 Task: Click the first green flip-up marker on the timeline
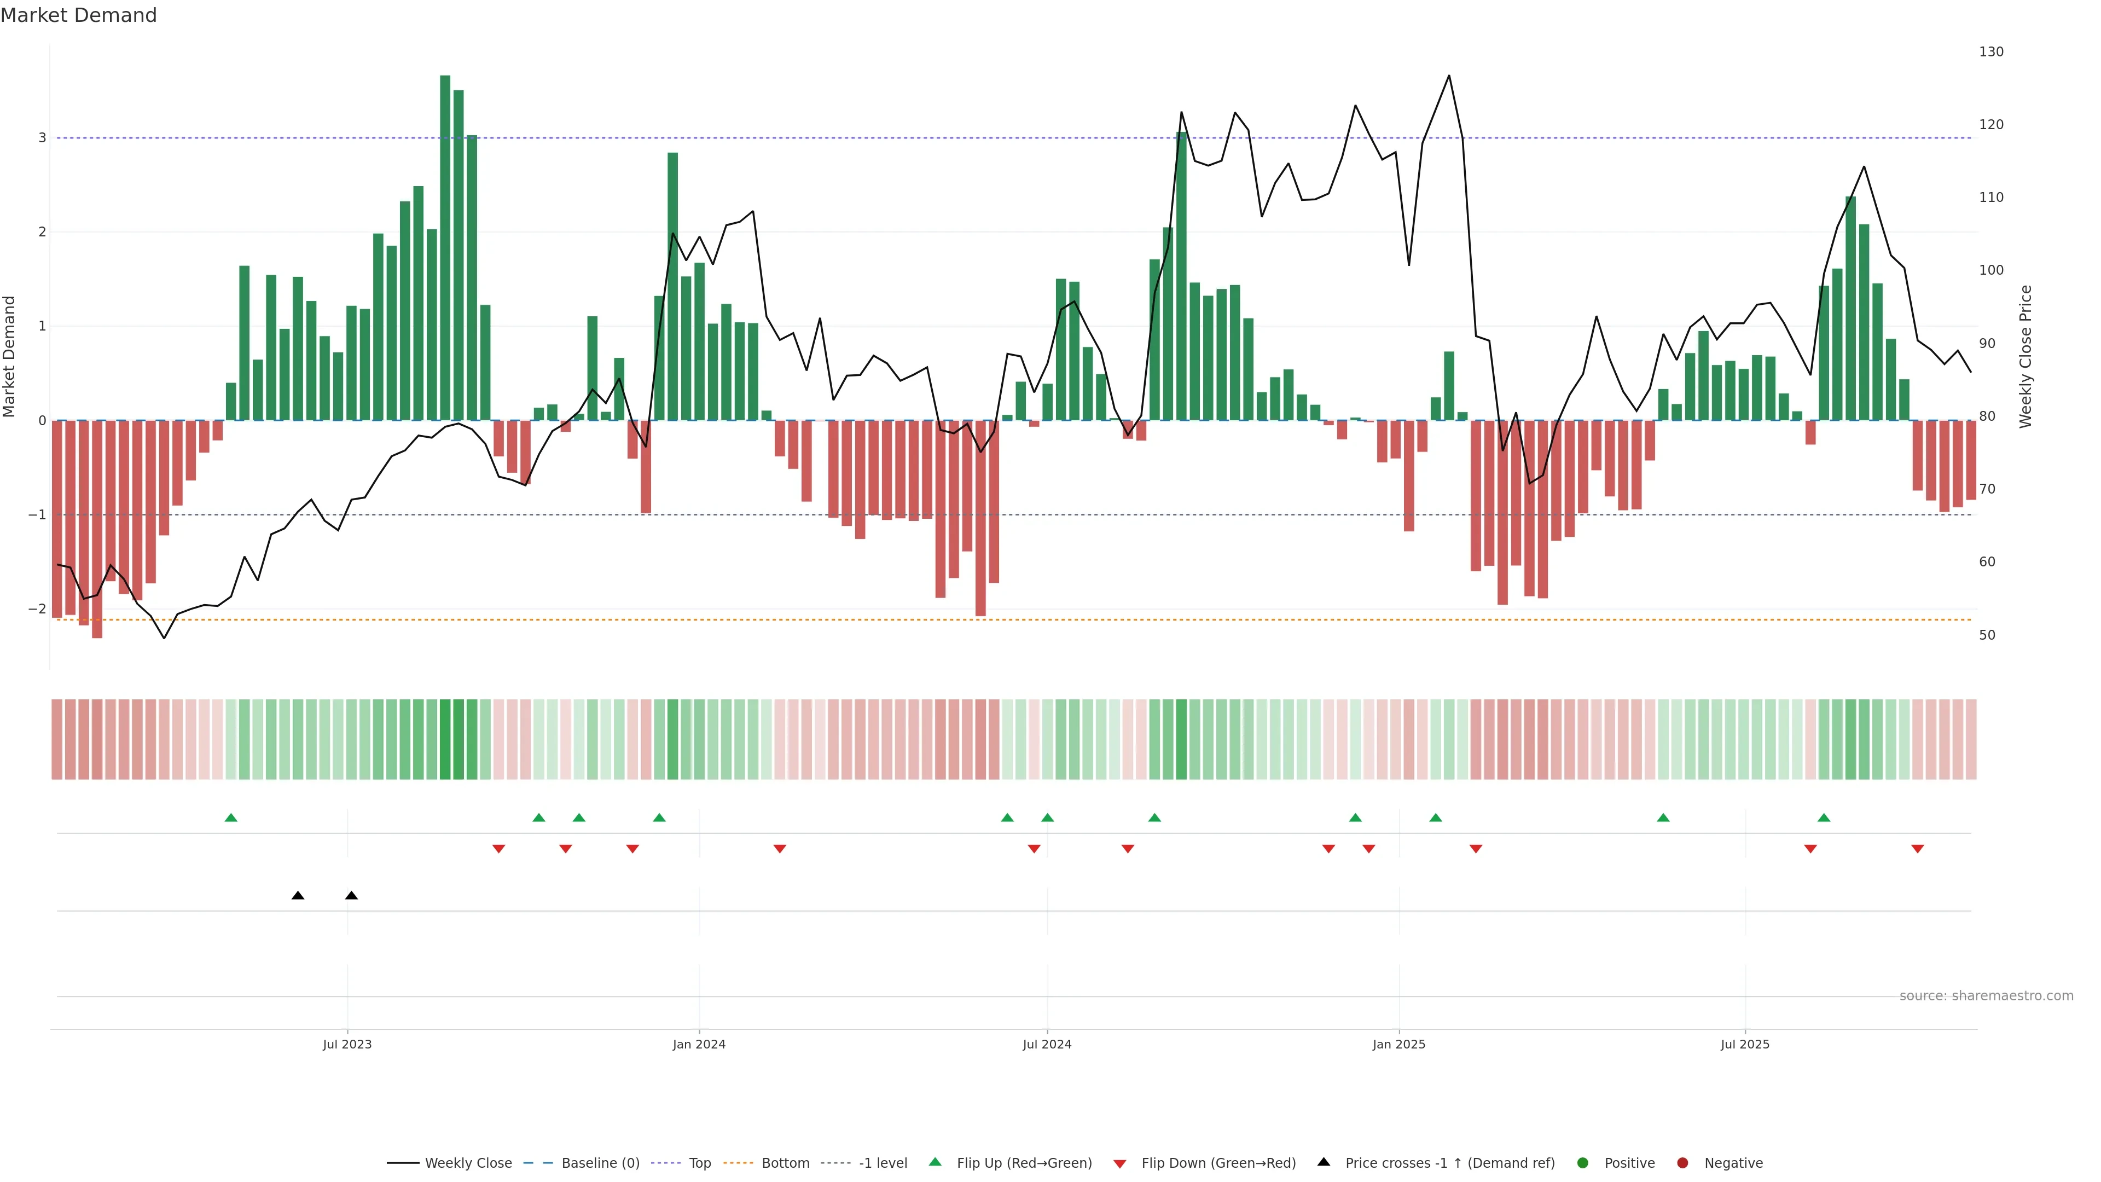click(x=231, y=818)
